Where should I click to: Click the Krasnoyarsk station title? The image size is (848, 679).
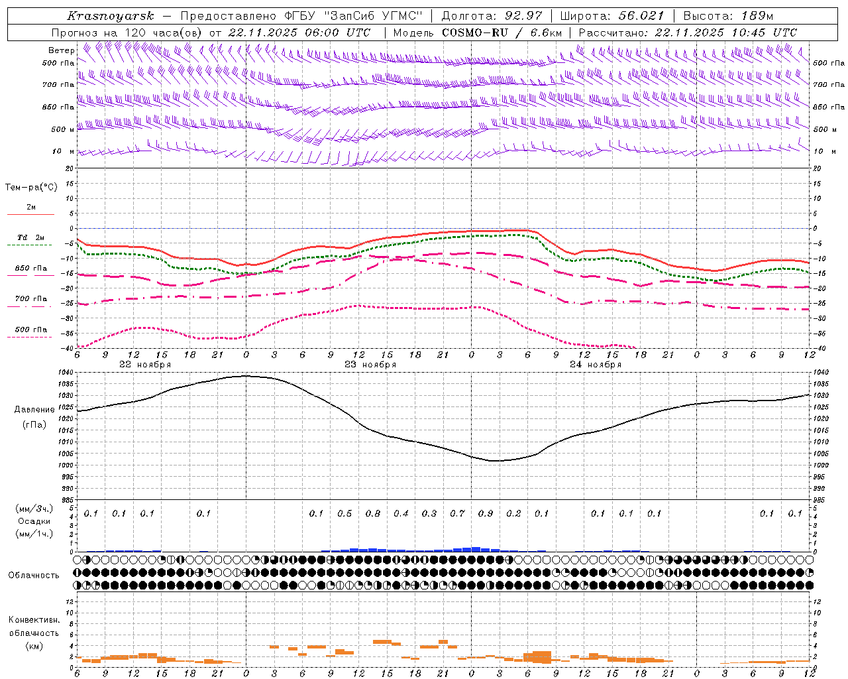click(111, 16)
